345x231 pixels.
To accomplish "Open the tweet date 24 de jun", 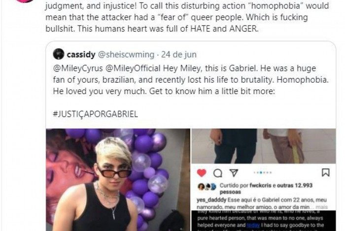I will pyautogui.click(x=178, y=55).
